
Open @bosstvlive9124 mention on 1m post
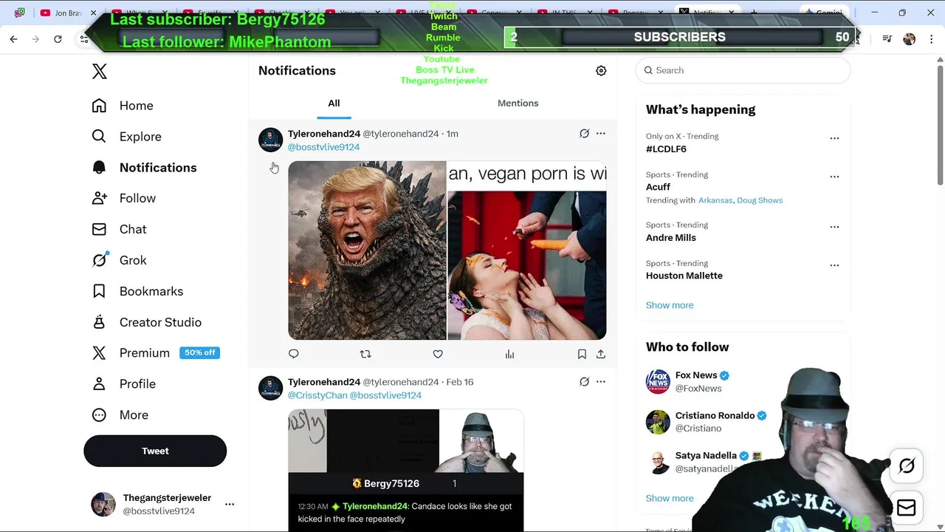click(323, 147)
